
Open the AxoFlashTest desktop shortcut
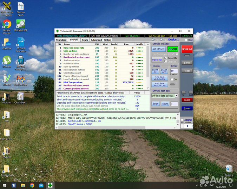pyautogui.click(x=21, y=80)
